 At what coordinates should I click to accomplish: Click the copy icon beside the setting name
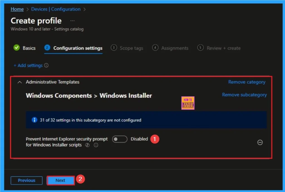click(87, 145)
